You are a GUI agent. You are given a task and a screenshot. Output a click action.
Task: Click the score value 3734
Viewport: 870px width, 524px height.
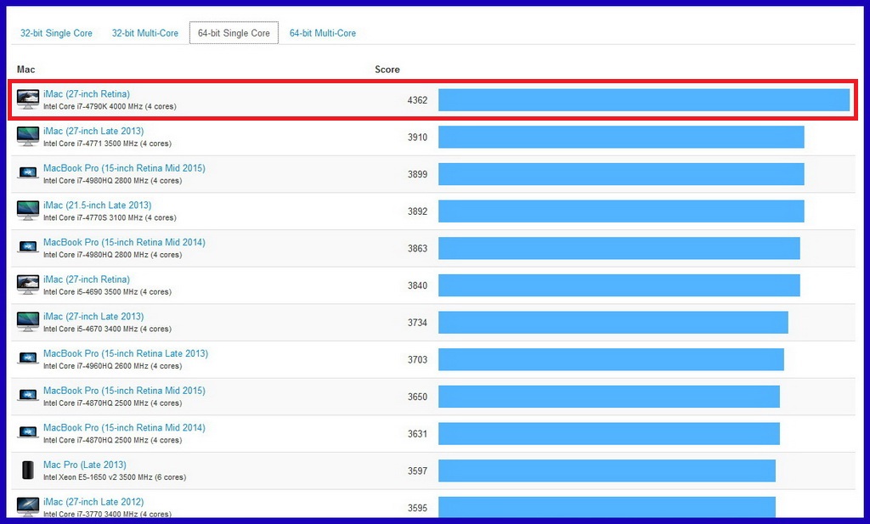(x=417, y=323)
